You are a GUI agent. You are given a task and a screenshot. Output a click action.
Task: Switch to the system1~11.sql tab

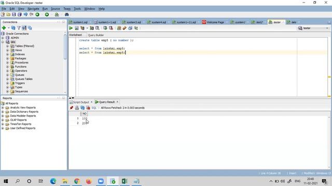point(186,22)
